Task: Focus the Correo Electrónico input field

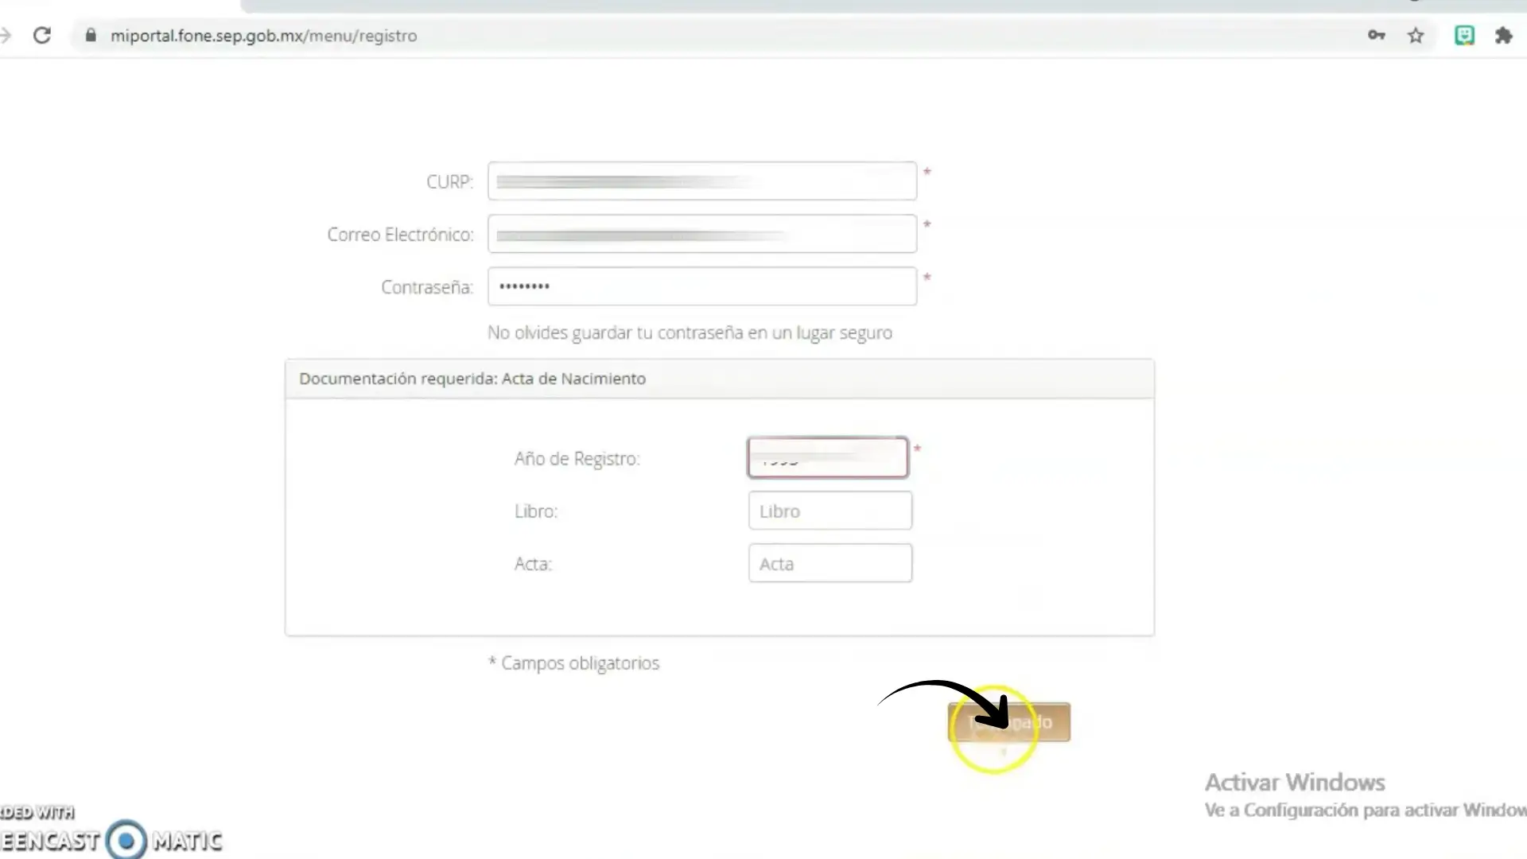Action: tap(702, 234)
